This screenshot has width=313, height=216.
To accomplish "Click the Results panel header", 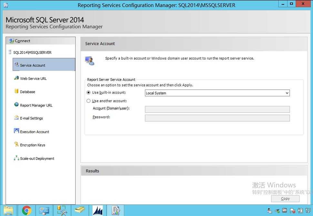I will pos(194,171).
